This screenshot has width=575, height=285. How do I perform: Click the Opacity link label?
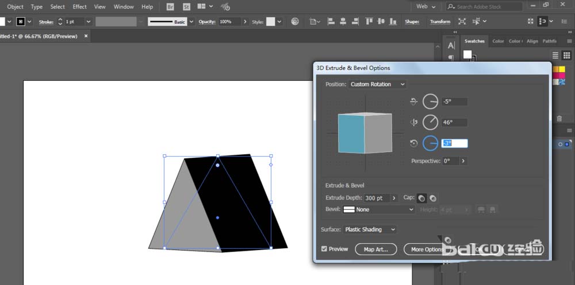coord(206,22)
